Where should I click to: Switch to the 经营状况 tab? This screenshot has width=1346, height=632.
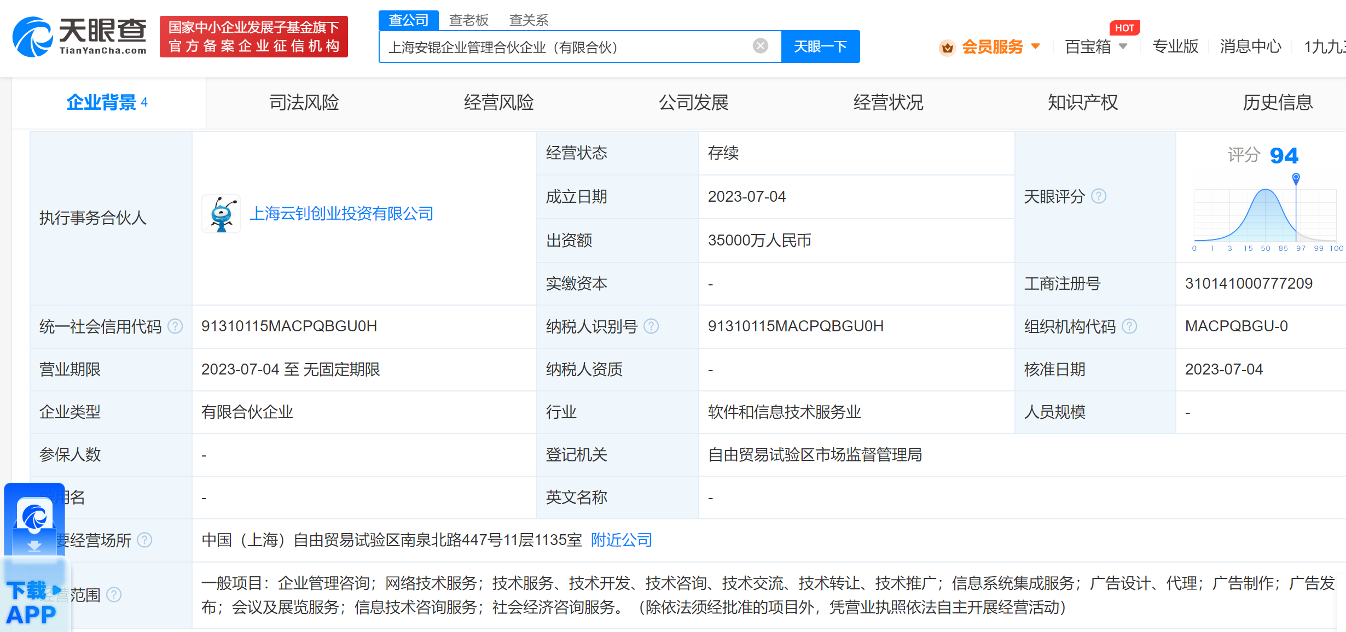888,102
